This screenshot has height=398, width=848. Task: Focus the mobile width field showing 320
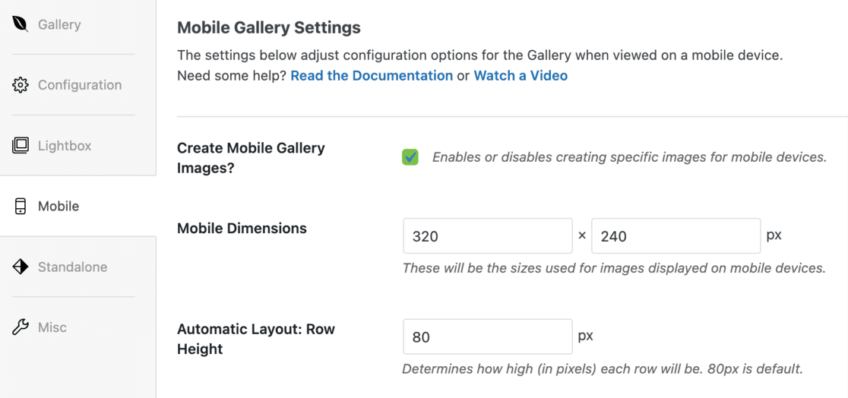pos(487,236)
